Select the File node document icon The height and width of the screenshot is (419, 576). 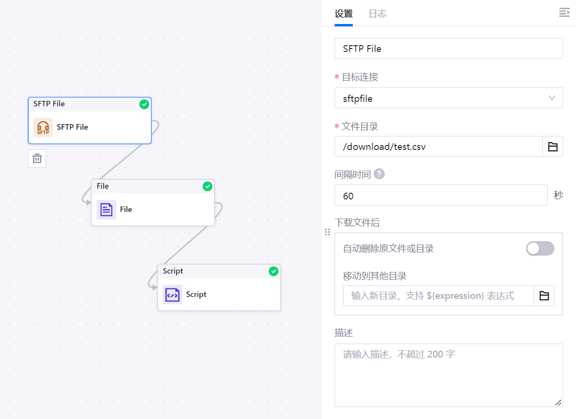[106, 209]
